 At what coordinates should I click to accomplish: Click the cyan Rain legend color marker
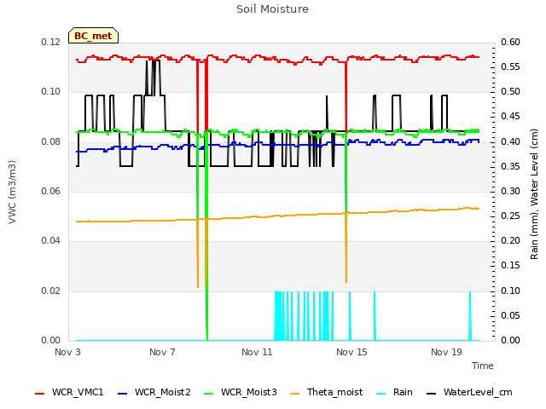click(x=381, y=394)
